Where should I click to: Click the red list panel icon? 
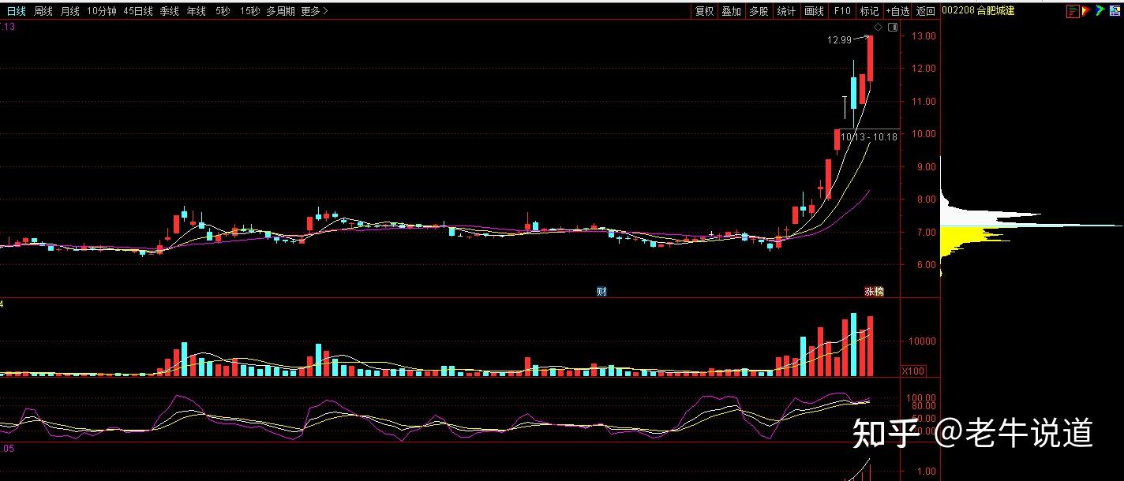click(x=1073, y=11)
